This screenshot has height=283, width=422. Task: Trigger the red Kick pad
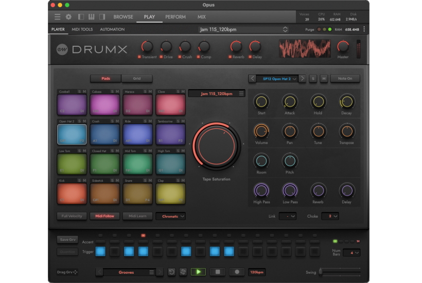pos(72,193)
